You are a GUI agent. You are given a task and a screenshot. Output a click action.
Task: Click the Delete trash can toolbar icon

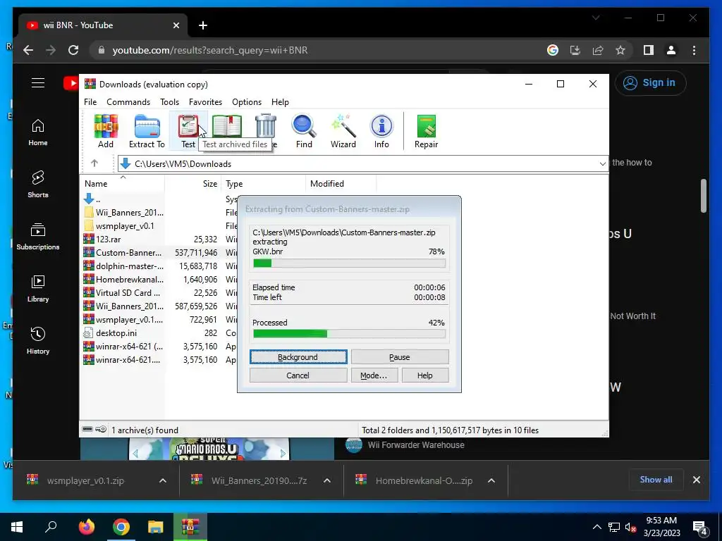[266, 126]
